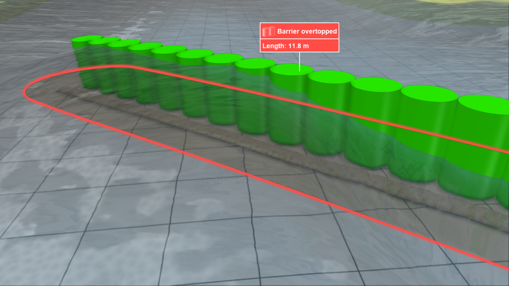509x286 pixels.
Task: Click the "Barrier overtopped" label title
Action: (307, 31)
